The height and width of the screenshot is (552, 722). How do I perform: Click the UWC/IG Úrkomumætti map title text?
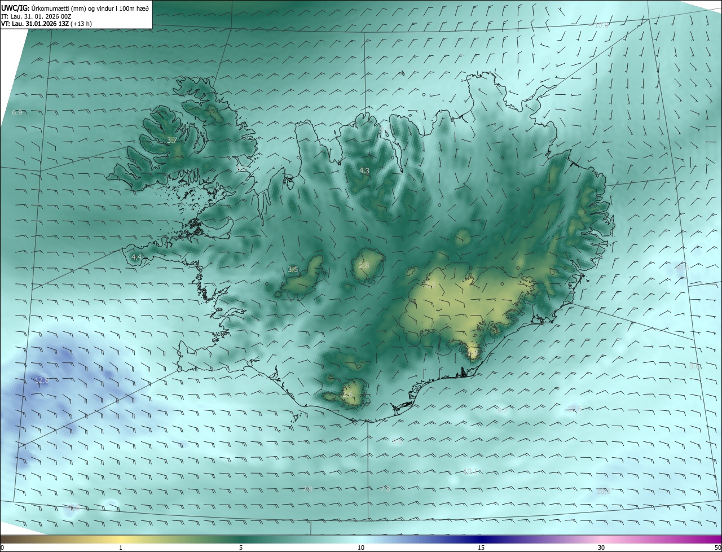pos(75,7)
